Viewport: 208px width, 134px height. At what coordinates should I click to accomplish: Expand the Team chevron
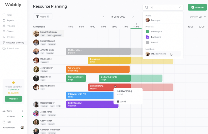tap(22, 111)
